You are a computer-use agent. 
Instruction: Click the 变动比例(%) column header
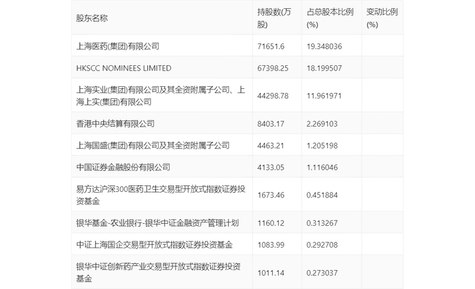381,18
